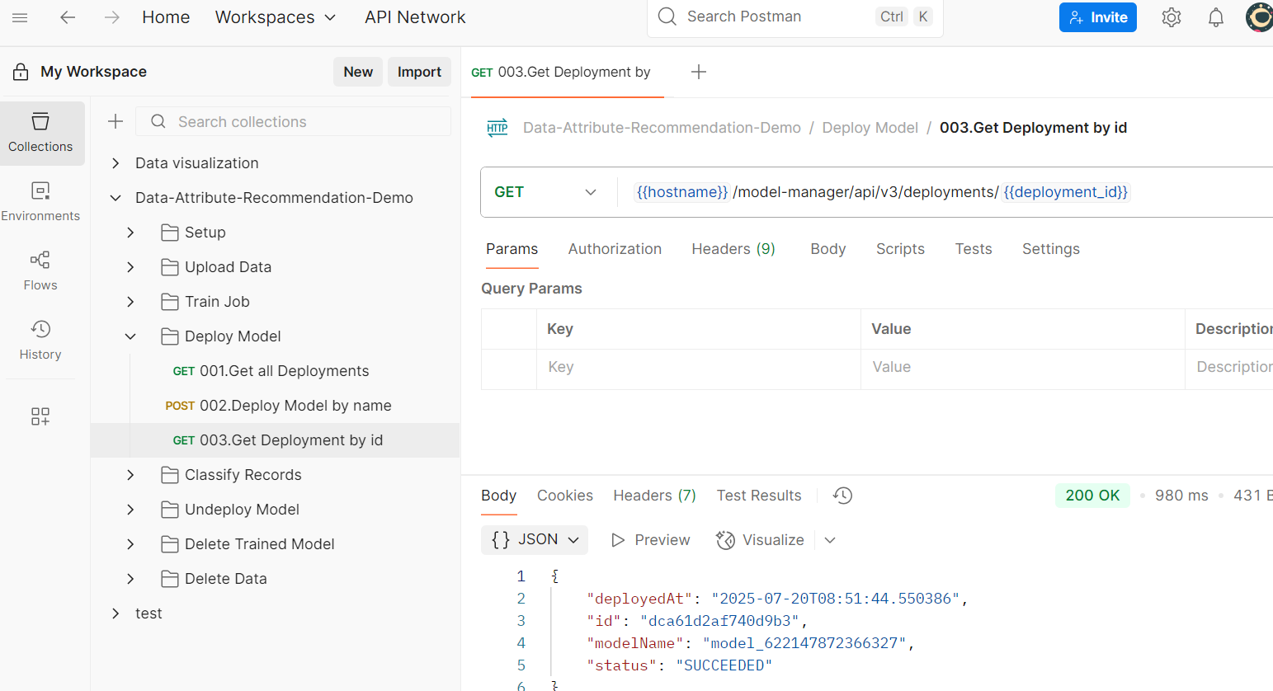Viewport: 1273px width, 691px height.
Task: Go back with the left arrow
Action: (x=68, y=17)
